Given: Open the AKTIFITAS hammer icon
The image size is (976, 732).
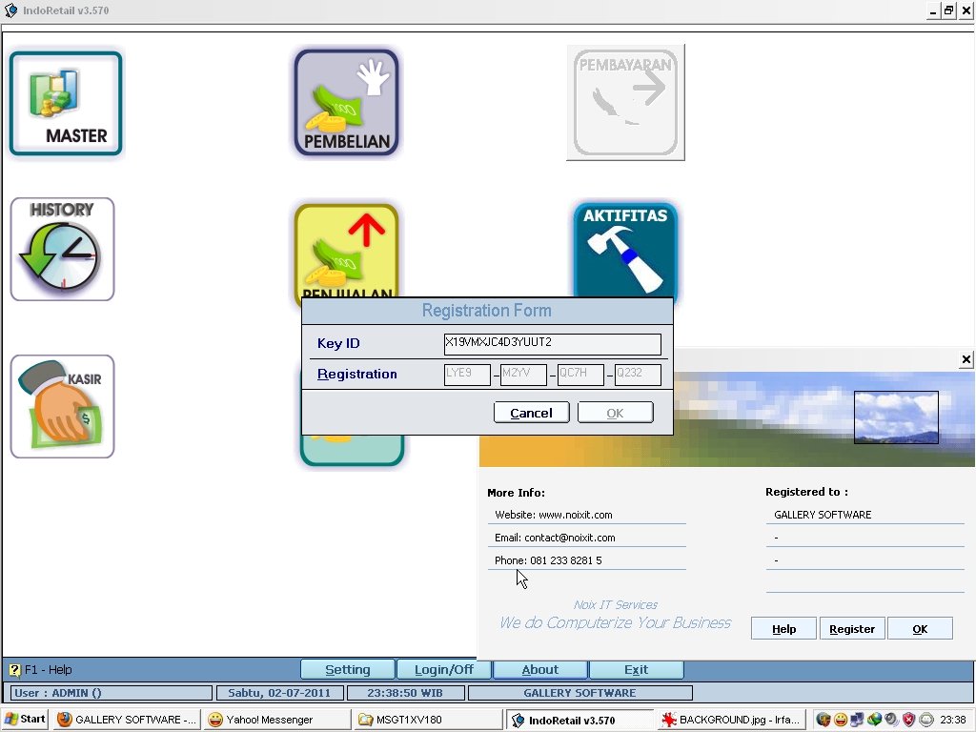Looking at the screenshot, I should tap(625, 250).
